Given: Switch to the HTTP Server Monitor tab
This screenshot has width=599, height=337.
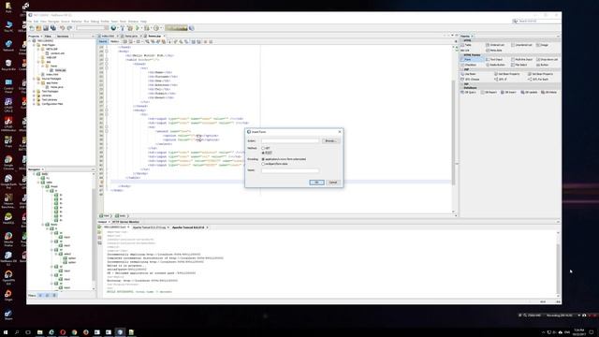Looking at the screenshot, I should pyautogui.click(x=125, y=222).
